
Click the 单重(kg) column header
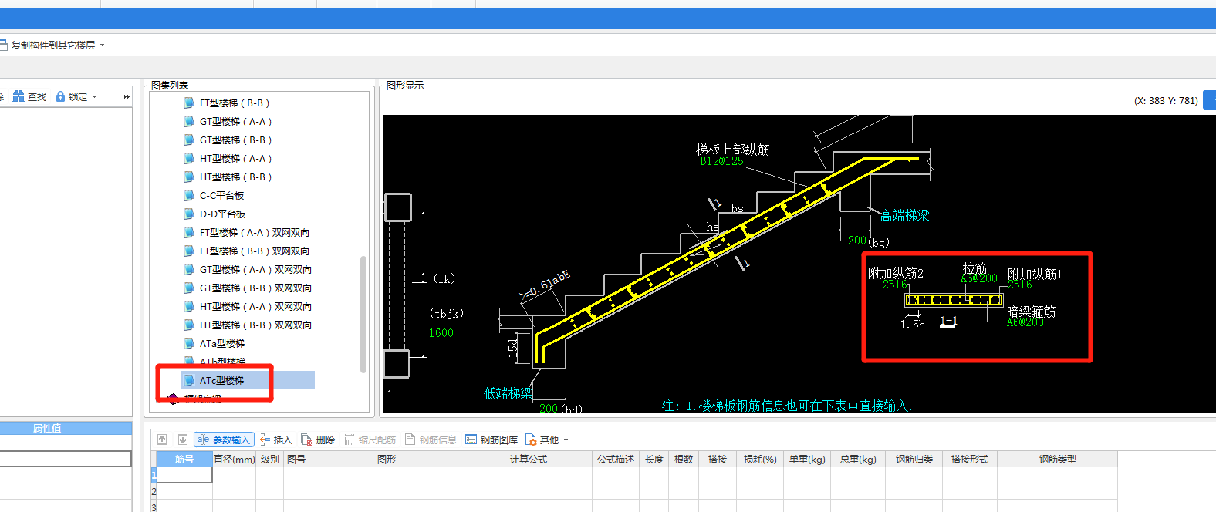807,459
